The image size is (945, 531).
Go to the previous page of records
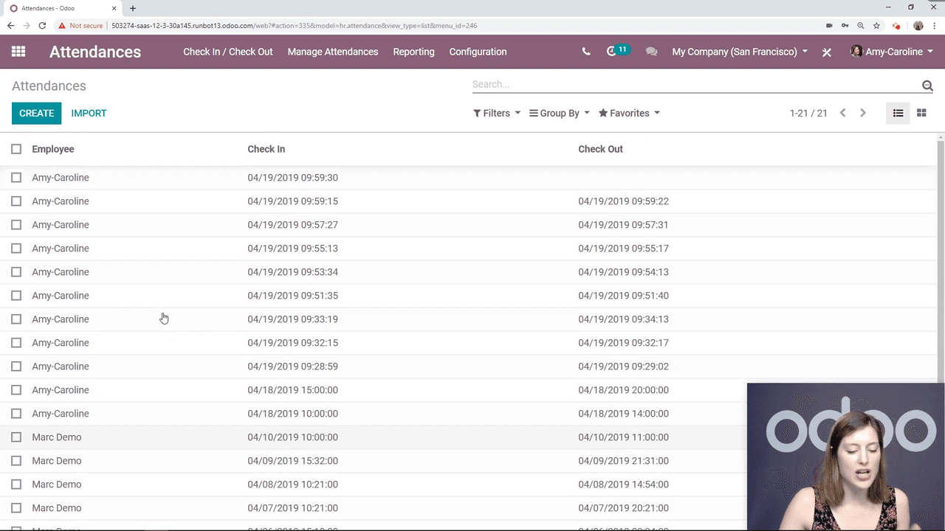[x=842, y=113]
